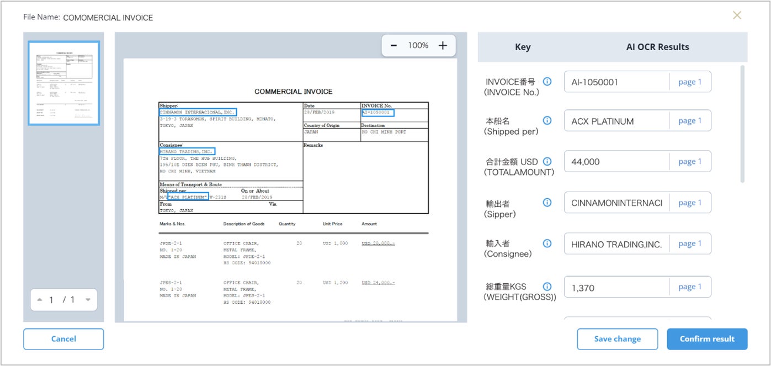
Task: Open page 1 link for Sipper row
Action: click(x=690, y=203)
